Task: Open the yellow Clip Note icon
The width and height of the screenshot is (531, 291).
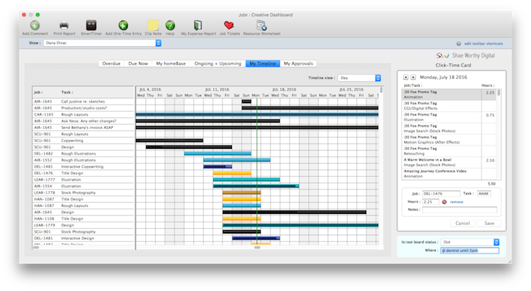Action: (153, 26)
